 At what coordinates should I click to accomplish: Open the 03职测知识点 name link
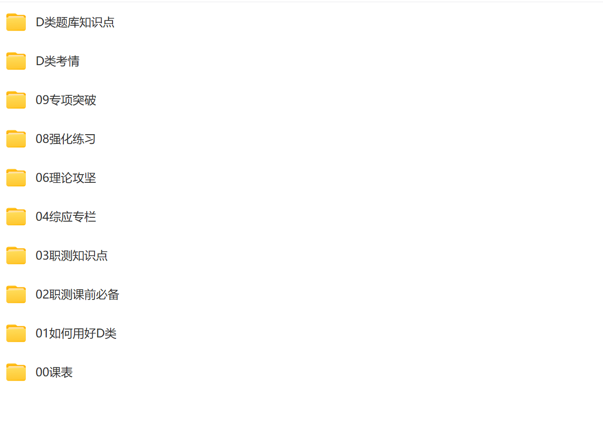click(72, 256)
